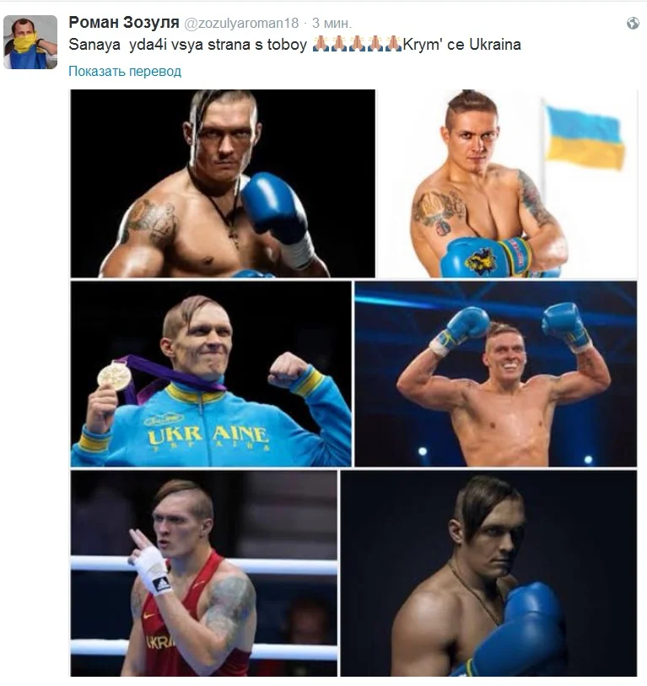Click the '3 мин.' tweet timestamp
647x686 pixels.
(332, 23)
